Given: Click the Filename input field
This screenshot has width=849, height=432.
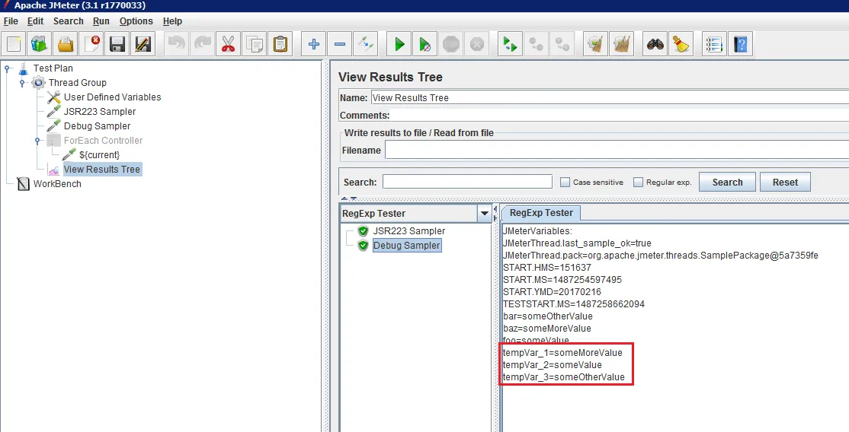Looking at the screenshot, I should 617,151.
